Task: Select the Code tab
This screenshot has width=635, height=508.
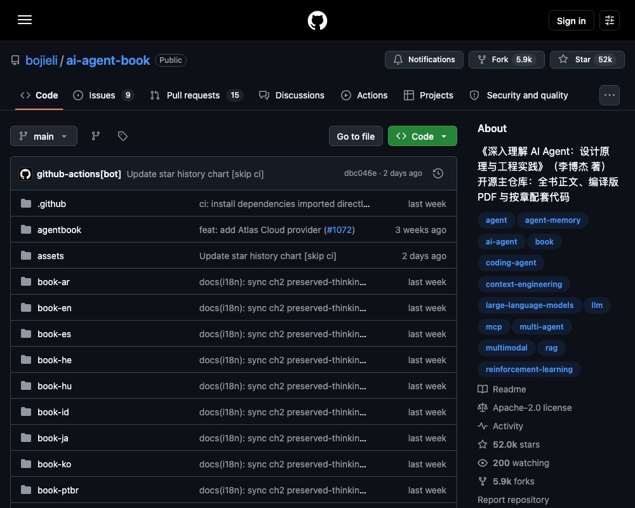Action: tap(39, 95)
